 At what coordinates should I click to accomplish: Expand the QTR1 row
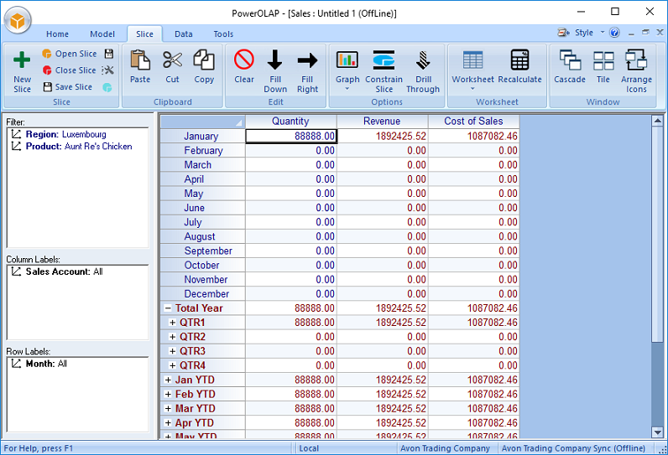[173, 323]
